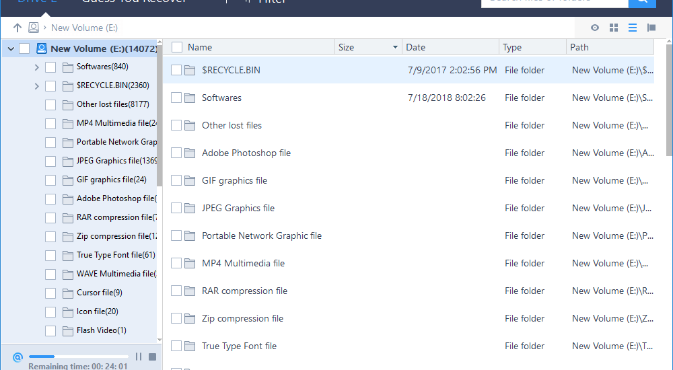Click Icon file folder icon in tree
Image resolution: width=673 pixels, height=370 pixels.
[68, 312]
